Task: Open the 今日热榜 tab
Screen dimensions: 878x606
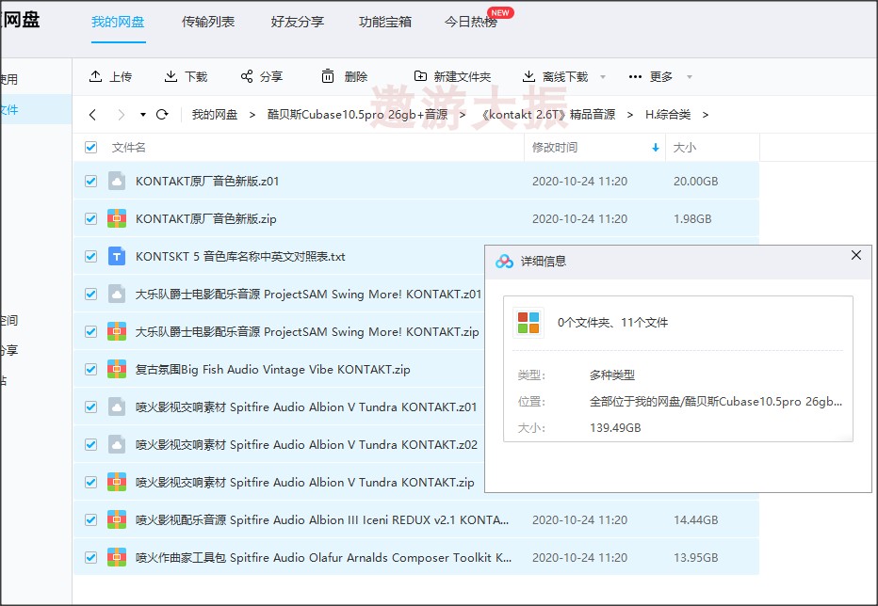Action: point(471,22)
